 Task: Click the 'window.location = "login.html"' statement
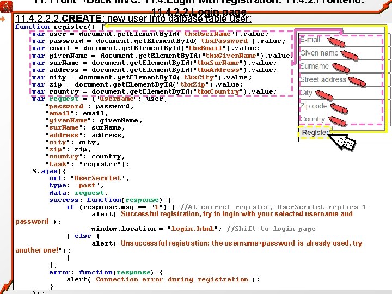156,229
